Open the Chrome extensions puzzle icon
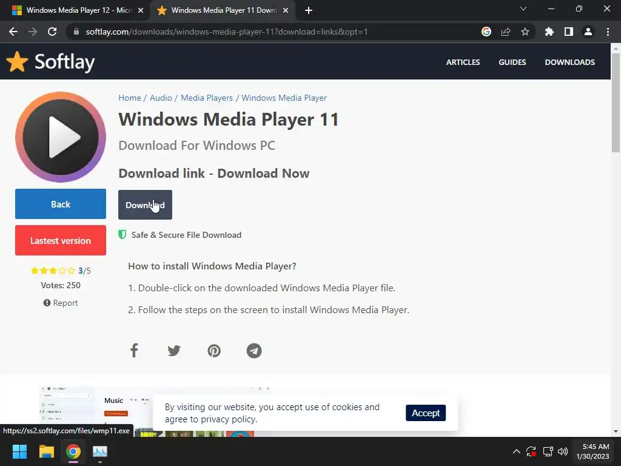 point(549,32)
